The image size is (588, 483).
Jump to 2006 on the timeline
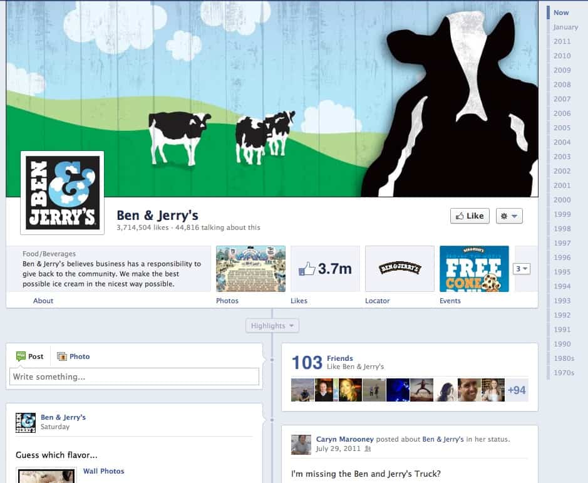(x=562, y=113)
